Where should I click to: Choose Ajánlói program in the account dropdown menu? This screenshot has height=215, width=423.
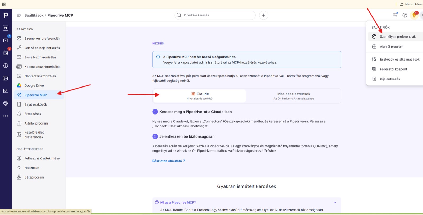[x=396, y=47]
